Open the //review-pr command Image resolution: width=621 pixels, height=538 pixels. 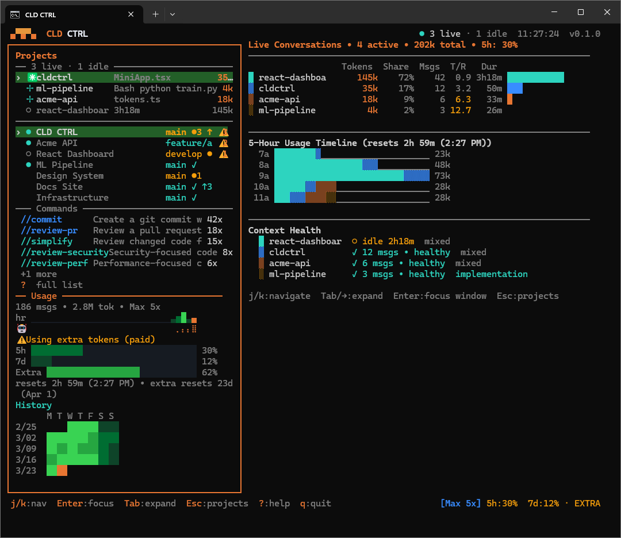point(49,230)
